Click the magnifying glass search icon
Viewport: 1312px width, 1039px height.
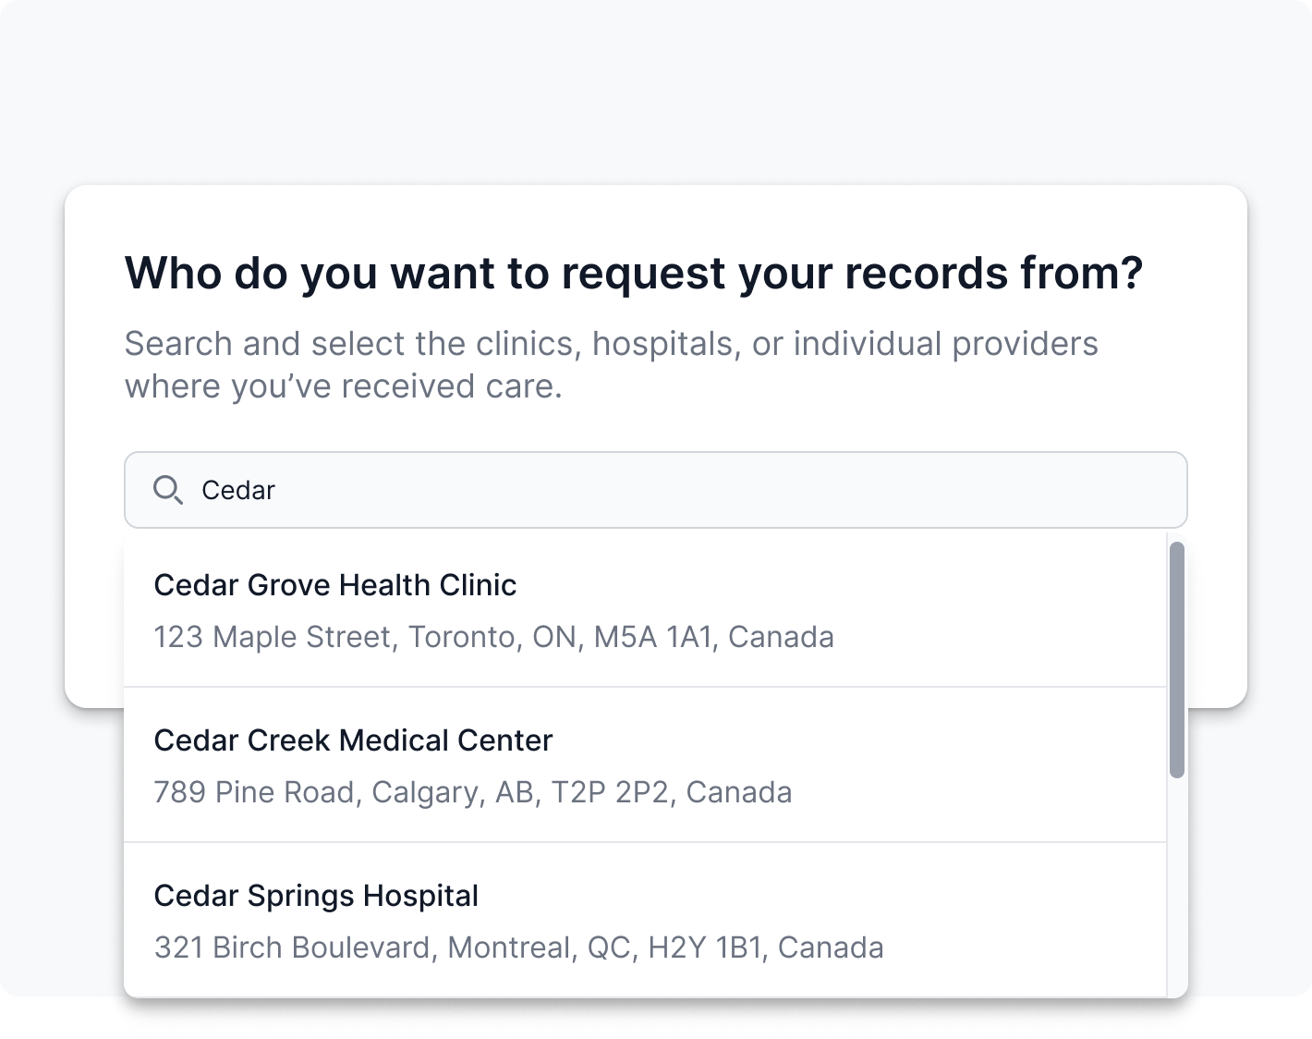coord(167,490)
